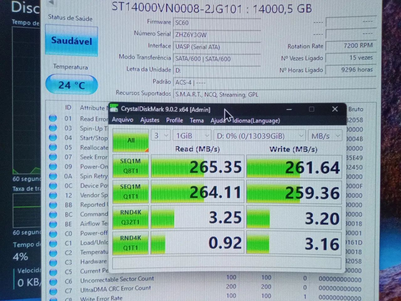Click the blue status dot for C7 UltraDMA CRC Error

tap(53, 291)
